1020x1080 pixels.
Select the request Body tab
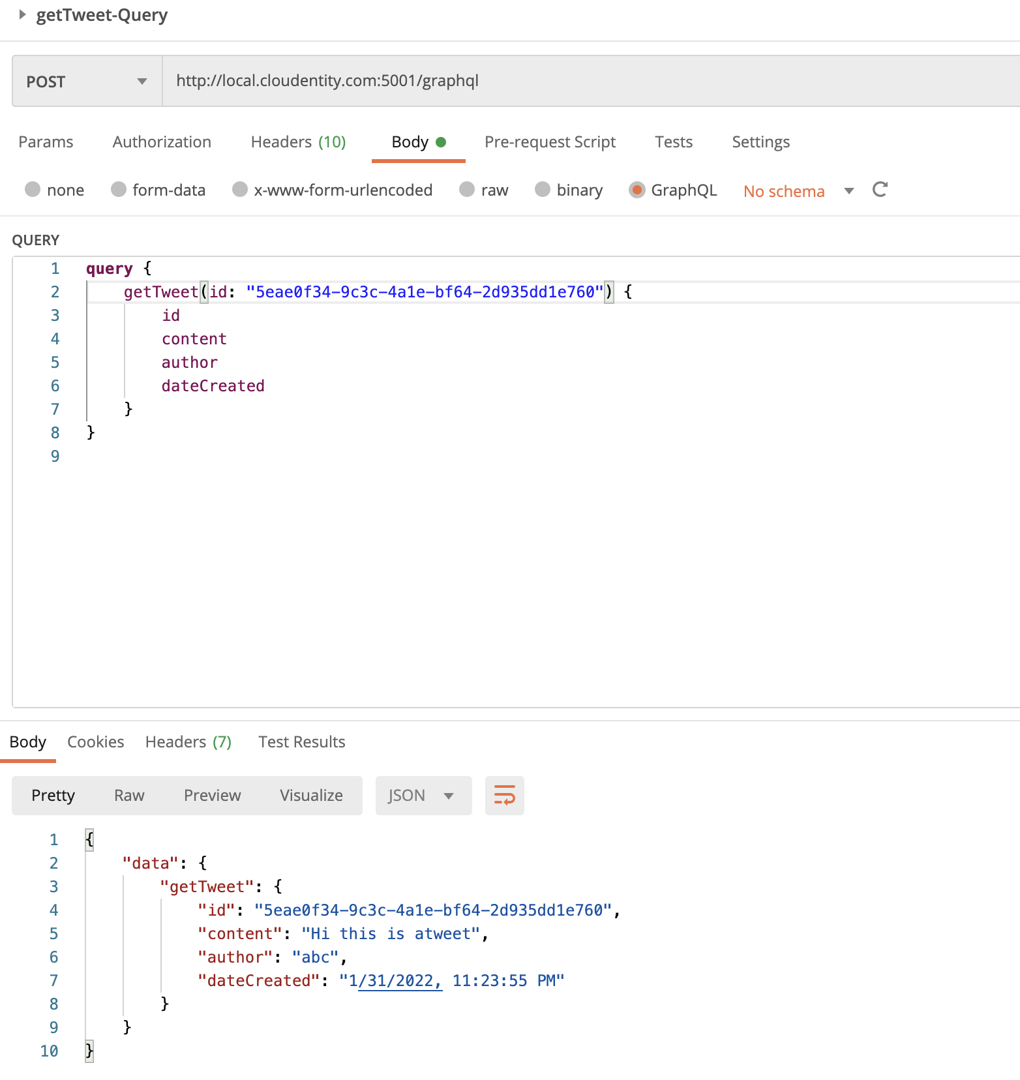pos(418,142)
